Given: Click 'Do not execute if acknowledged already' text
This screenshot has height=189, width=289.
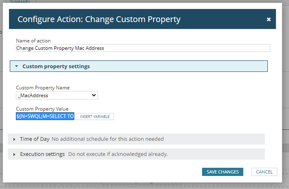Looking at the screenshot, I should 118,154.
